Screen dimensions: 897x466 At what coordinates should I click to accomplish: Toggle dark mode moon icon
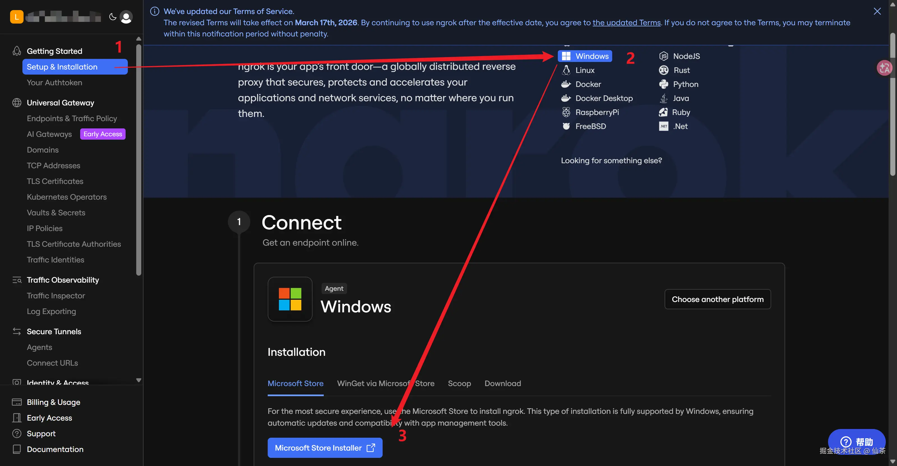tap(112, 17)
